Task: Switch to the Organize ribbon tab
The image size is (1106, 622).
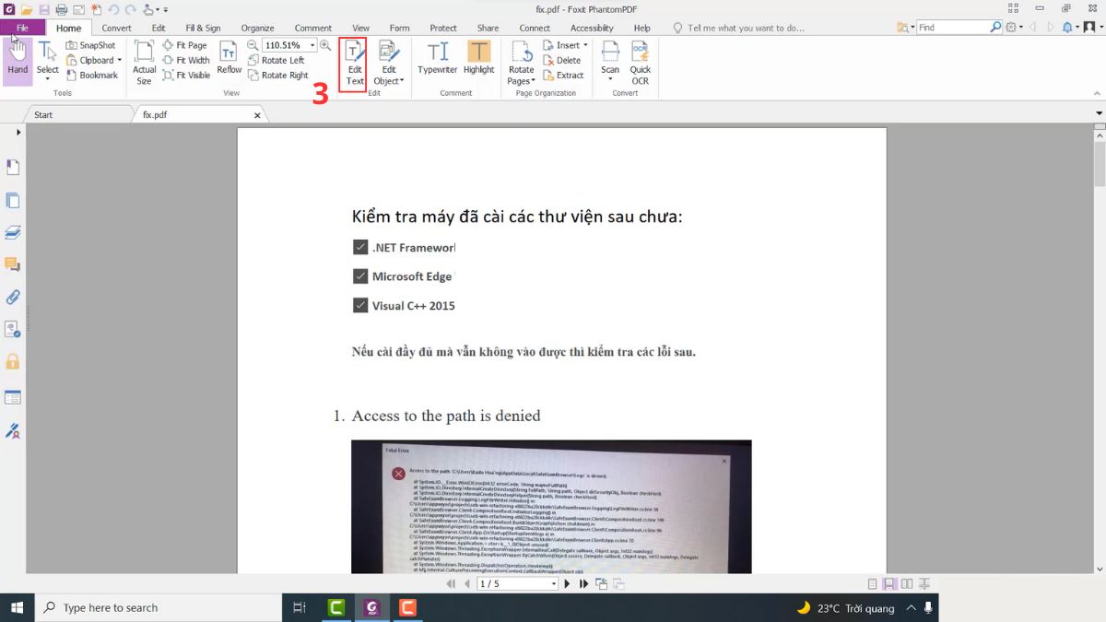Action: 257,28
